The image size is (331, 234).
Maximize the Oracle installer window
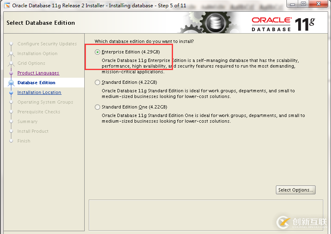(x=303, y=4)
